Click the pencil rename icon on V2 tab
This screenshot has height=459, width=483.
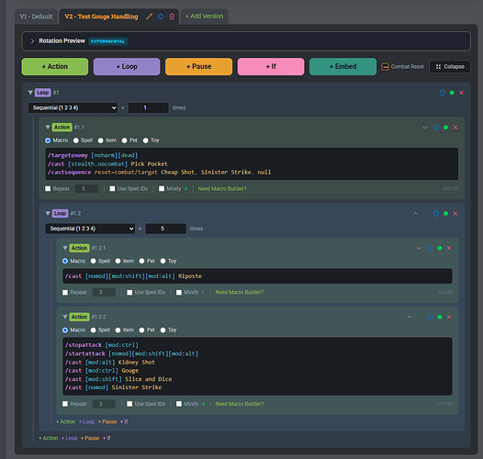[x=149, y=17]
